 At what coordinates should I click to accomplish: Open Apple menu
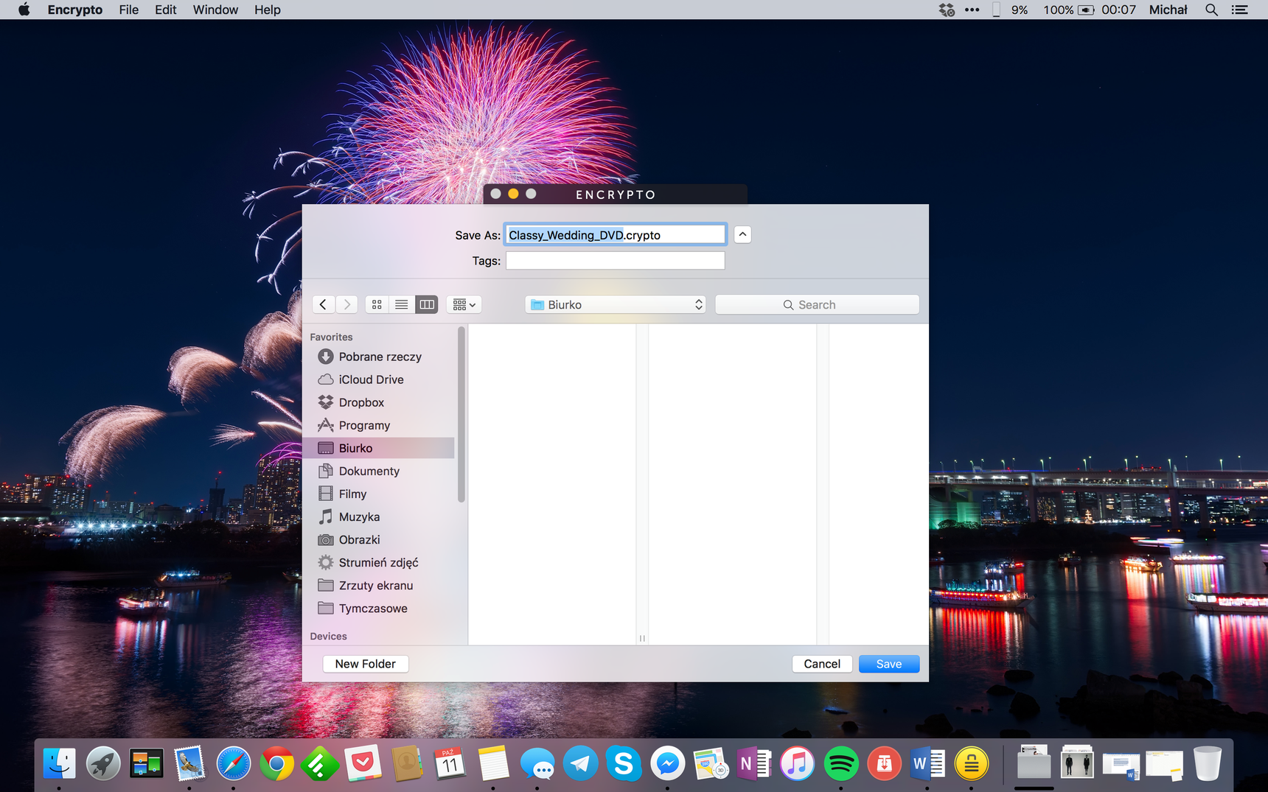(x=24, y=10)
